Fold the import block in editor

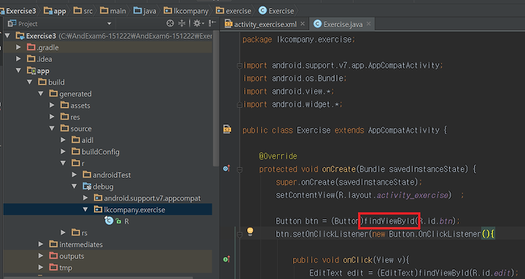pyautogui.click(x=239, y=66)
